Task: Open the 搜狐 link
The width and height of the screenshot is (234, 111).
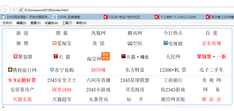Action: (x=62, y=33)
